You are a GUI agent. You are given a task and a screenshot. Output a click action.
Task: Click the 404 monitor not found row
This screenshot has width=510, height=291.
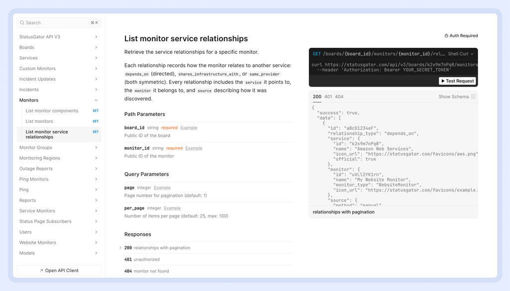[x=209, y=271]
